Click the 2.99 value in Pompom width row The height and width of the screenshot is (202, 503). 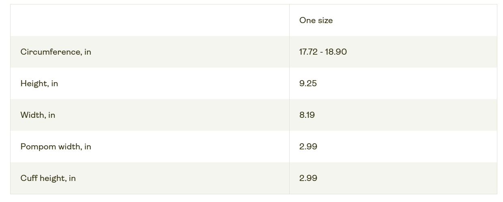coord(308,147)
